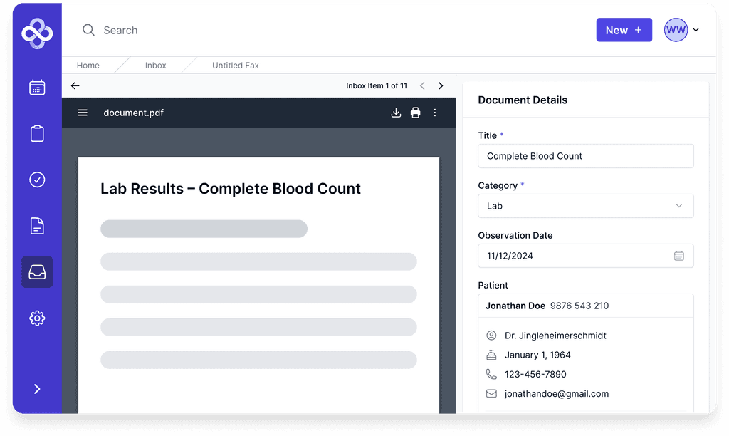Select the clipboard sidebar icon
This screenshot has height=436, width=729.
(x=36, y=133)
